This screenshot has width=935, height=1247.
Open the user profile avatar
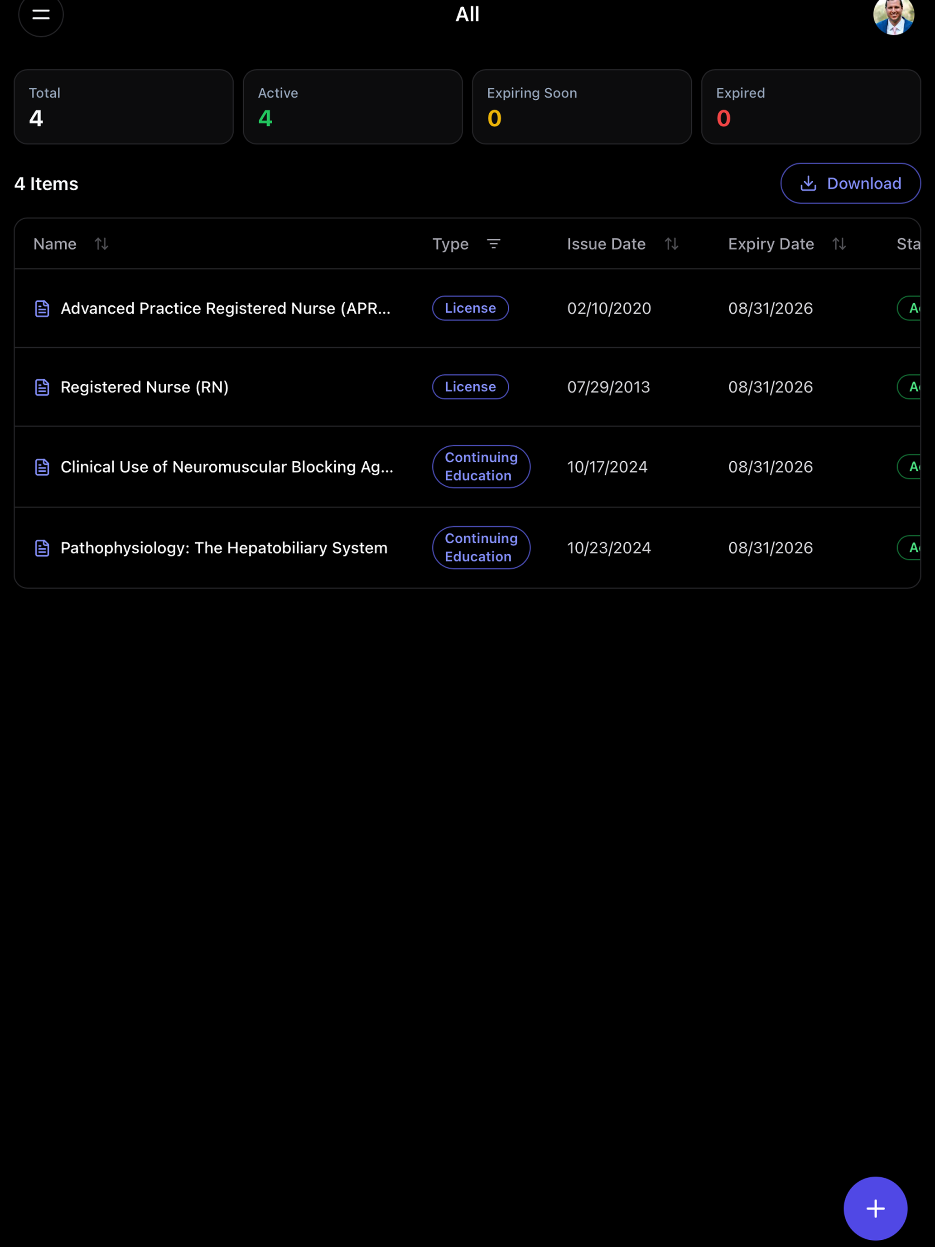[x=893, y=16]
